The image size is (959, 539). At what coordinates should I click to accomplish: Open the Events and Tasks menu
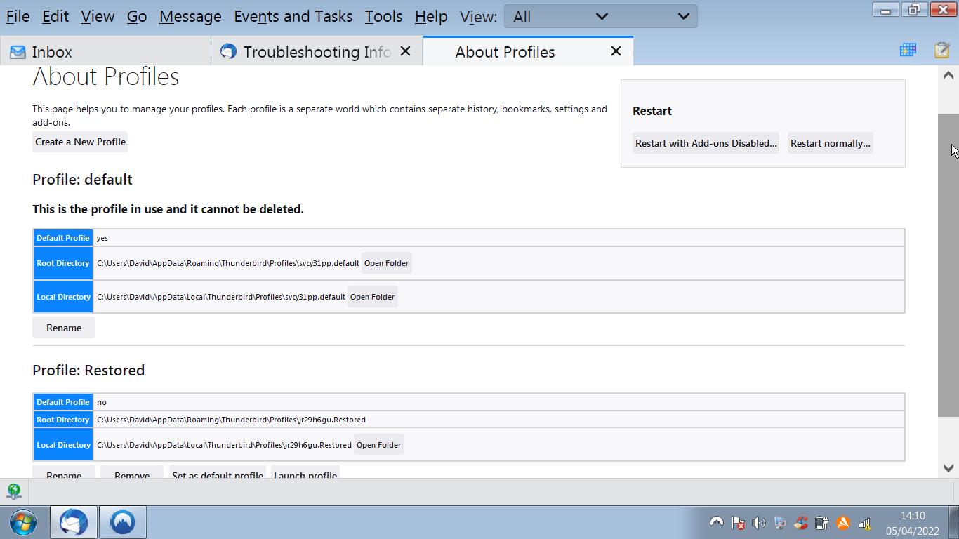point(293,16)
